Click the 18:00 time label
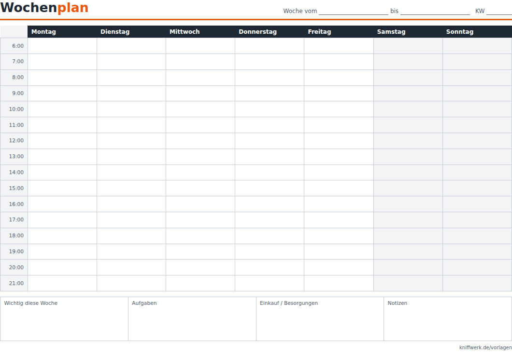 coord(16,235)
